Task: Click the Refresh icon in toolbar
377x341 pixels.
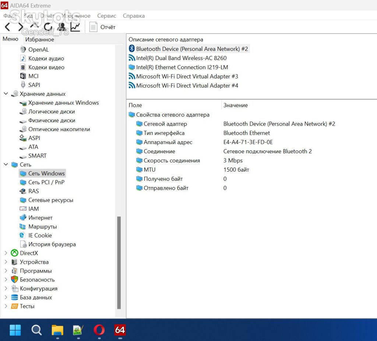Action: coord(48,27)
